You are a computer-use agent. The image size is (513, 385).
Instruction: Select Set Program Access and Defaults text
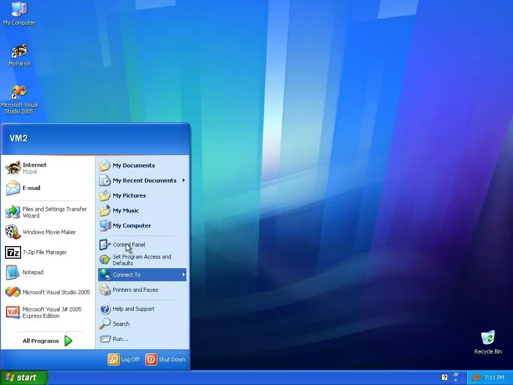click(142, 260)
